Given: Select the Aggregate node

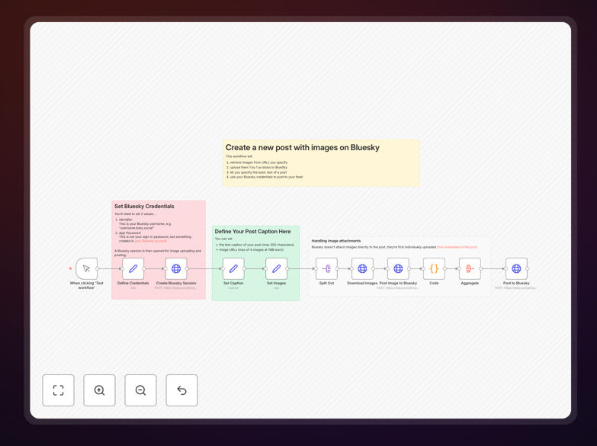Looking at the screenshot, I should [470, 268].
